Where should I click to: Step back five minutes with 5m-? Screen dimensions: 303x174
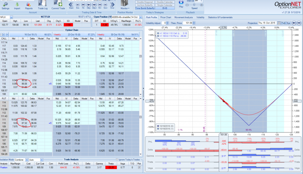[x=78, y=5]
